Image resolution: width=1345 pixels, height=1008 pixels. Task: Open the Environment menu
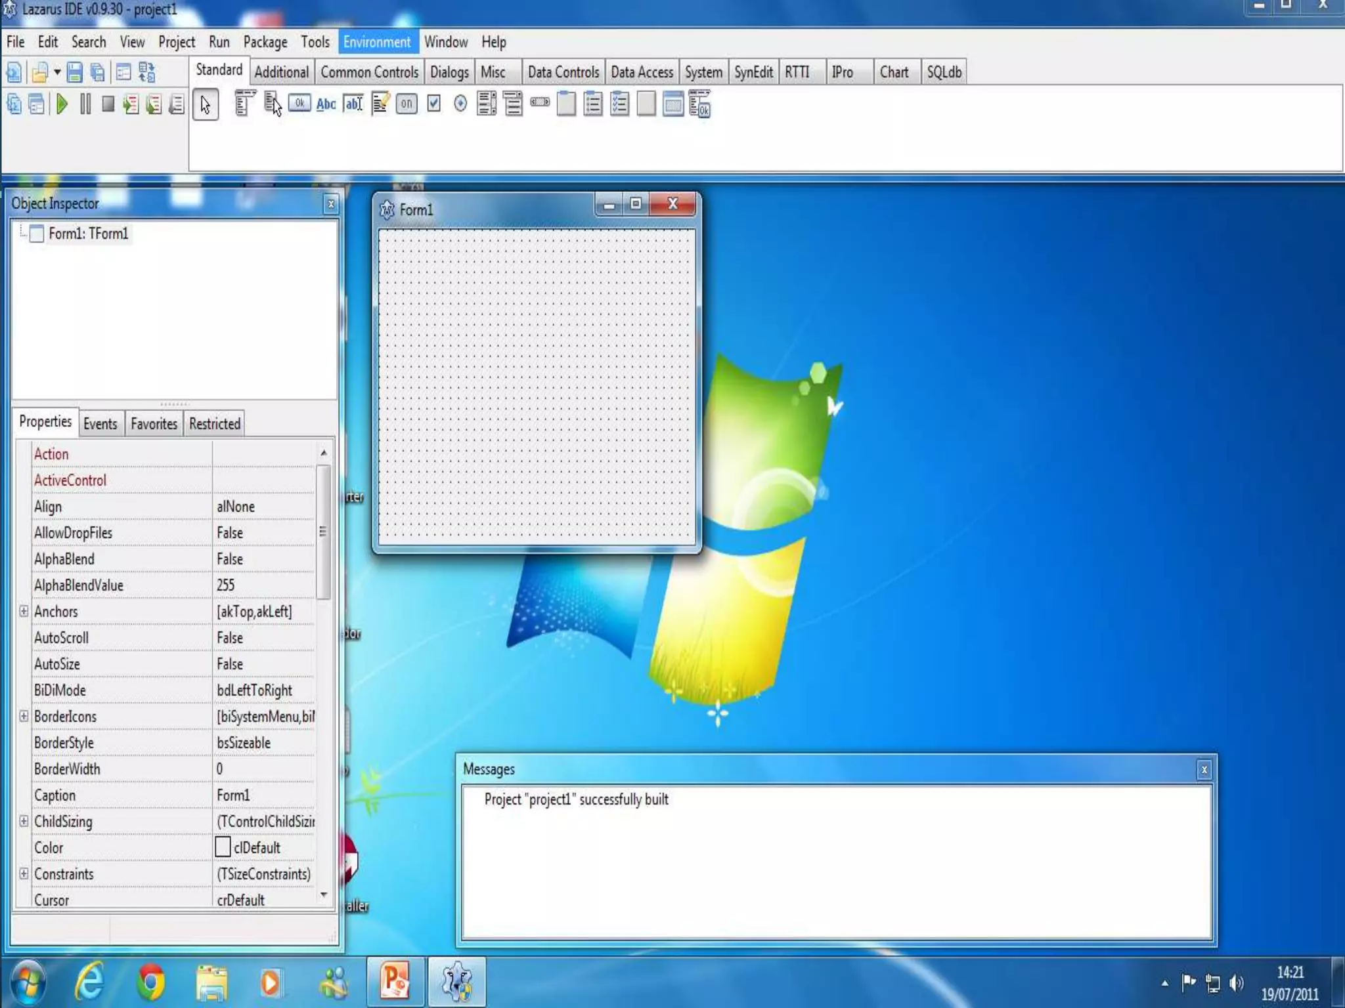(x=376, y=42)
